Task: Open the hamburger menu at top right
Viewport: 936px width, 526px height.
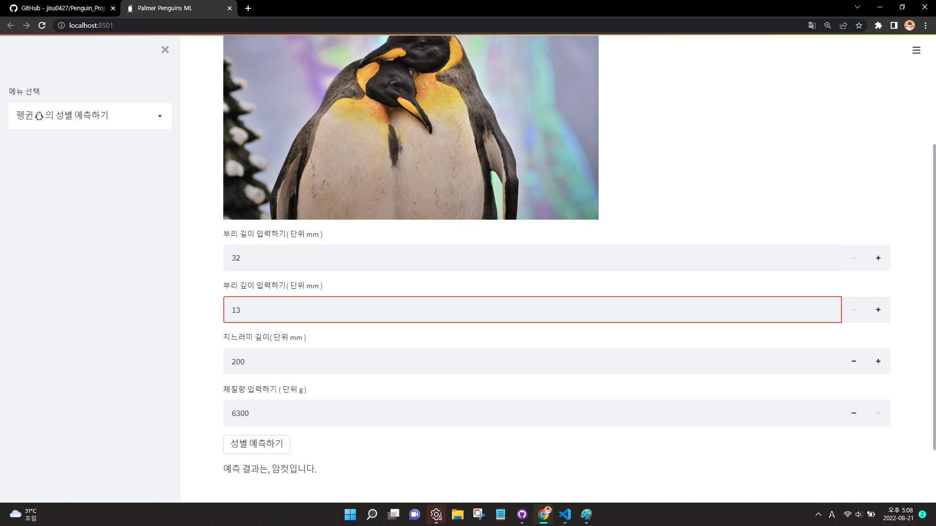Action: [916, 50]
